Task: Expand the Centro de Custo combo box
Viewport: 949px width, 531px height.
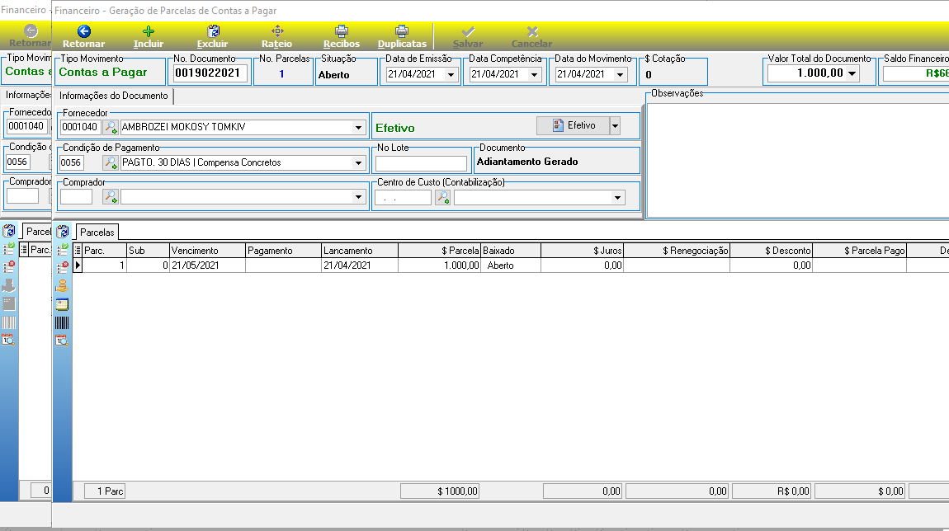Action: tap(617, 198)
